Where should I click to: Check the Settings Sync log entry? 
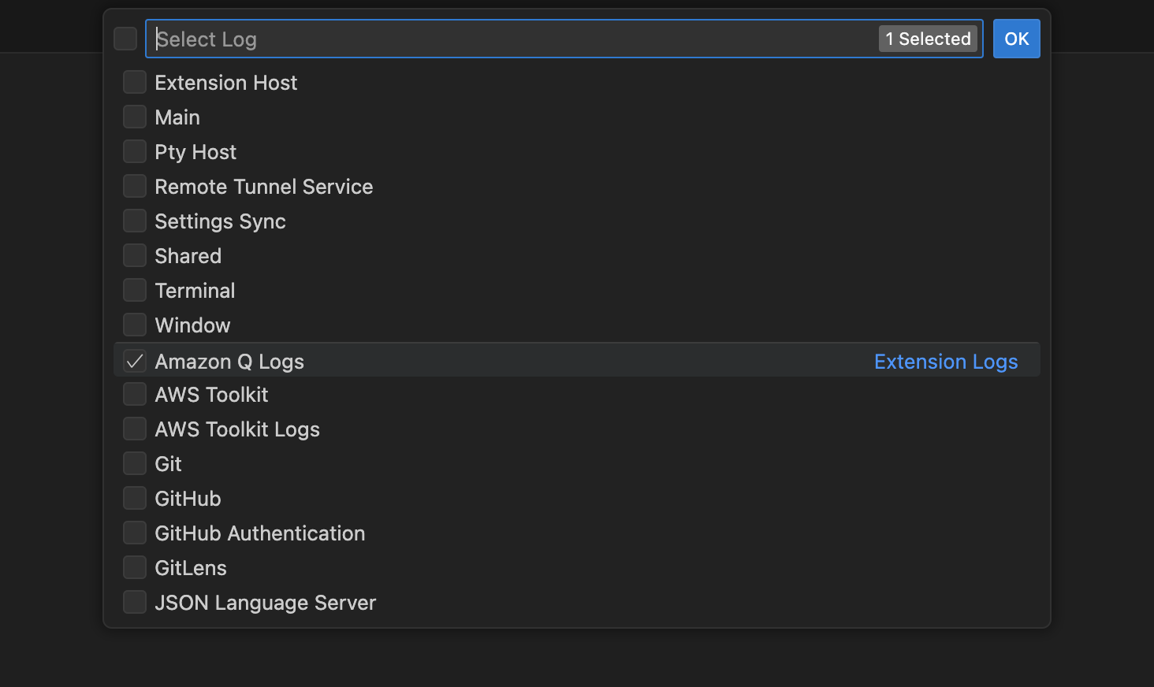click(135, 221)
